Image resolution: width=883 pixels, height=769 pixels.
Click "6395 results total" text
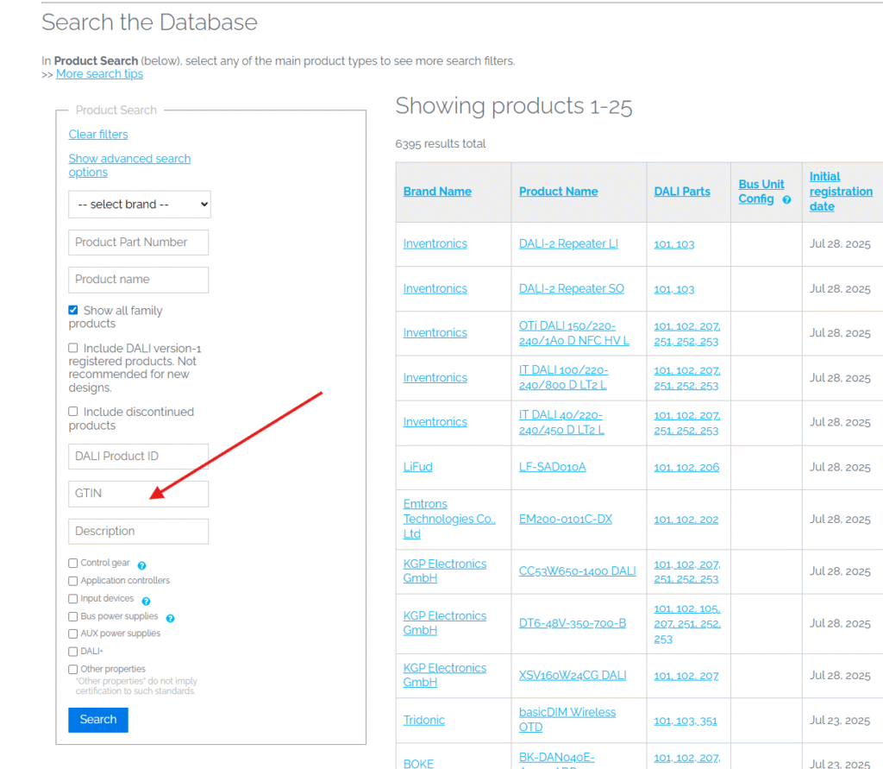[x=441, y=144]
